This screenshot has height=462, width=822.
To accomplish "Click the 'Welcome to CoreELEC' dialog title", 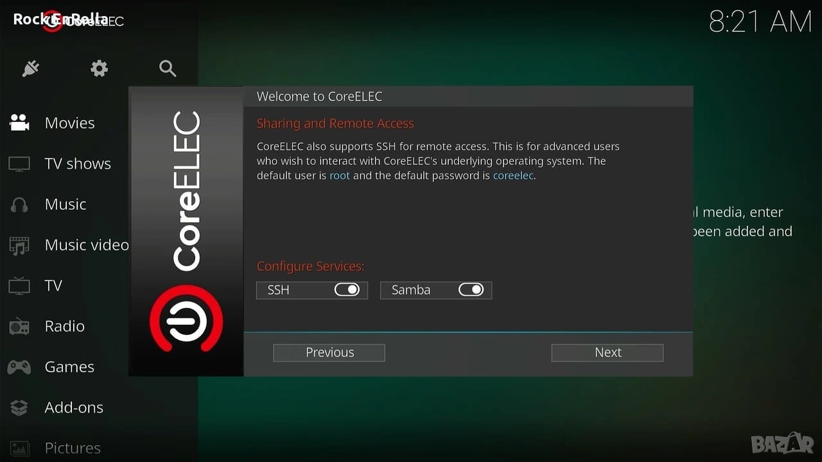I will pos(319,97).
